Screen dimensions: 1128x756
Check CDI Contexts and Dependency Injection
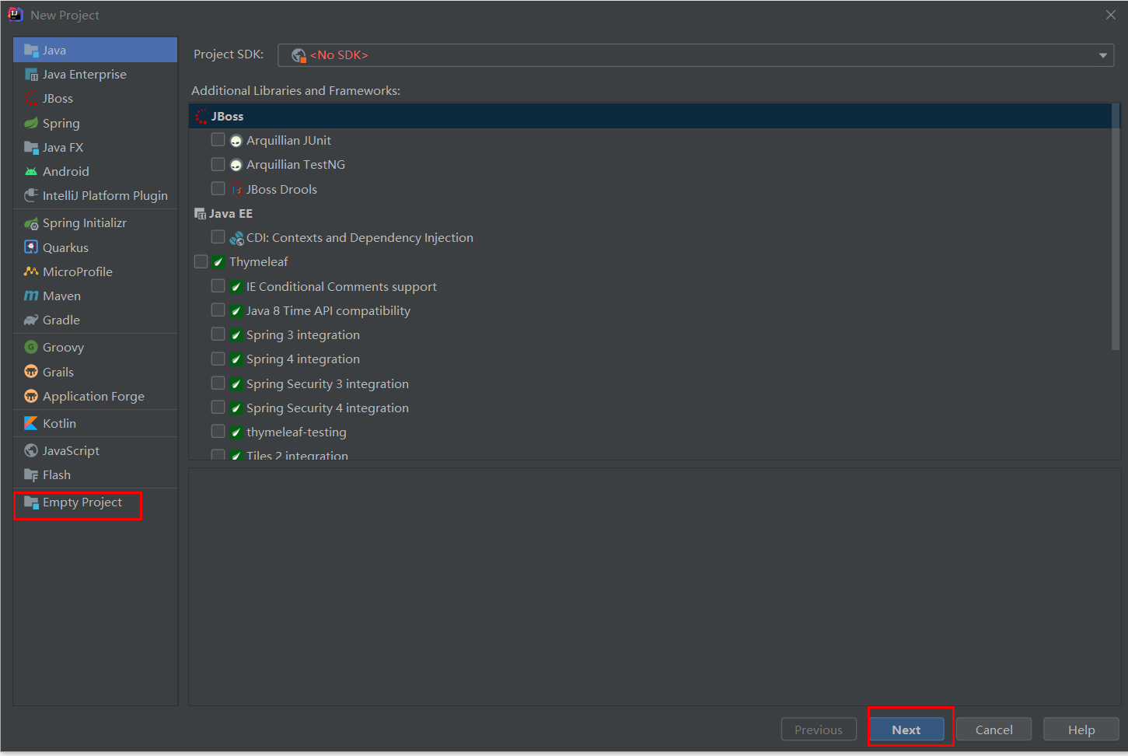pos(218,237)
